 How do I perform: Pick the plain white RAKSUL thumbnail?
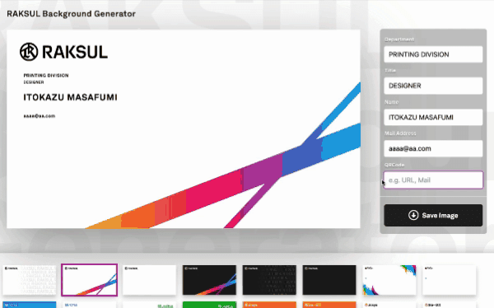click(149, 280)
